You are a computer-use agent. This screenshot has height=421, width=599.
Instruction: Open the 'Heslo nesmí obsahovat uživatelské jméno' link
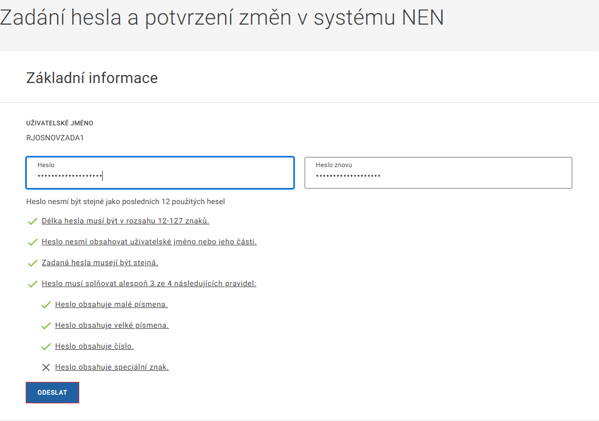[x=149, y=242]
